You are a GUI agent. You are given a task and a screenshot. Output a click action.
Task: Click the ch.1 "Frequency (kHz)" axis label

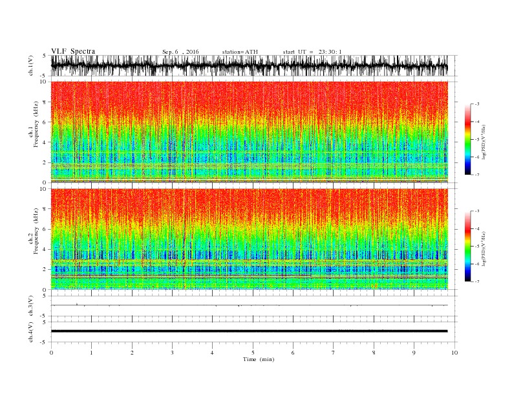pos(36,124)
